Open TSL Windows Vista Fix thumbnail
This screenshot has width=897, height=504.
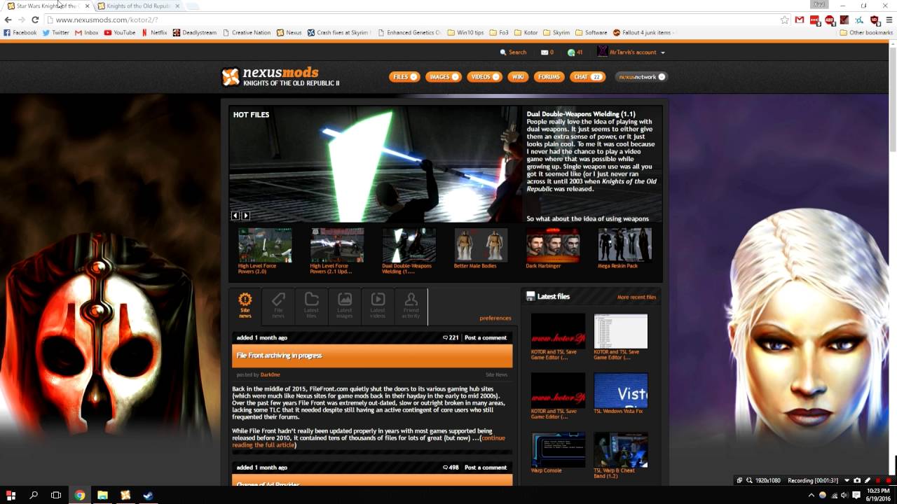point(621,391)
